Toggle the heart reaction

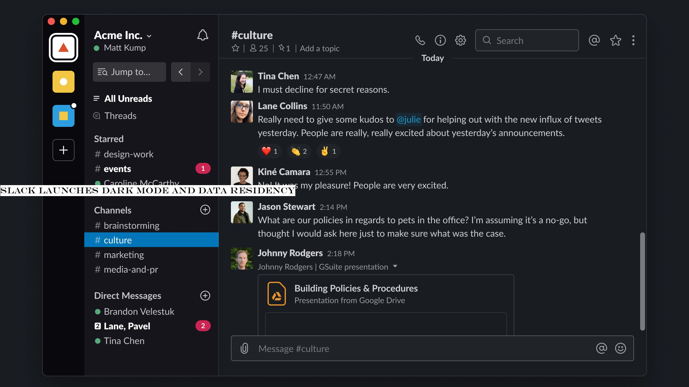[270, 151]
